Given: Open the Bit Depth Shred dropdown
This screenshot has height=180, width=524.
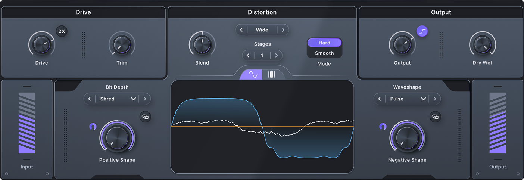Looking at the screenshot, I should [x=117, y=99].
